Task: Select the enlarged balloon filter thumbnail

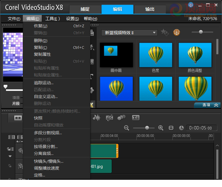Action: tap(195, 89)
